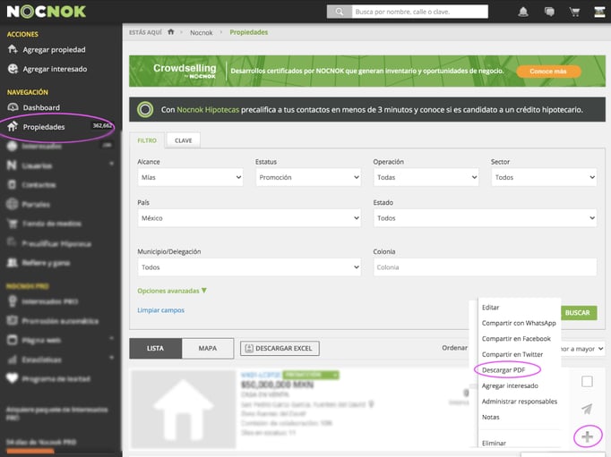Expand Opciones avanzadas
This screenshot has height=457, width=611.
coord(172,291)
